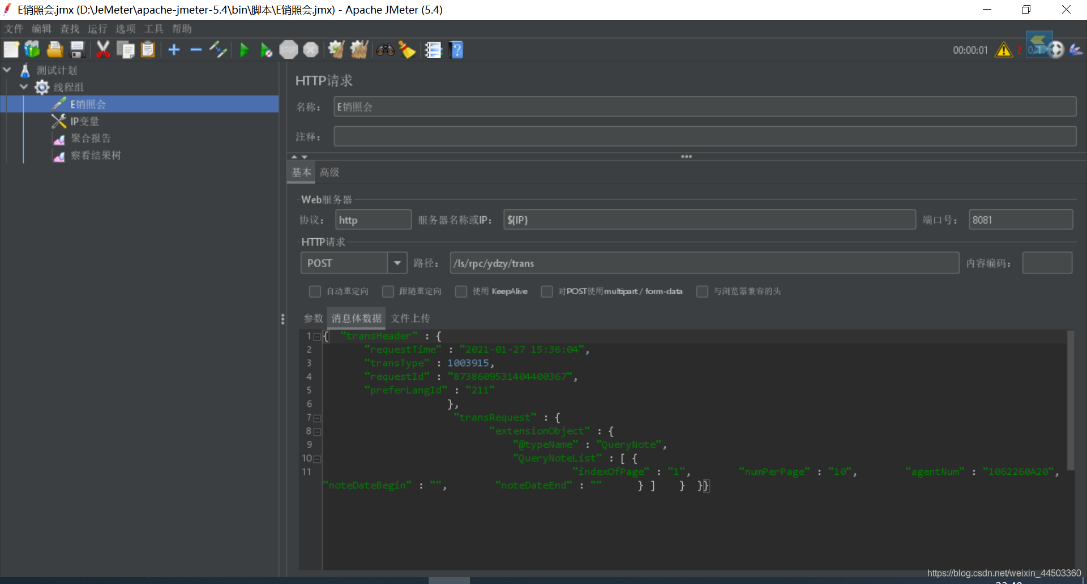Check 与浏览器兼容的头 option
The width and height of the screenshot is (1087, 584).
point(702,291)
